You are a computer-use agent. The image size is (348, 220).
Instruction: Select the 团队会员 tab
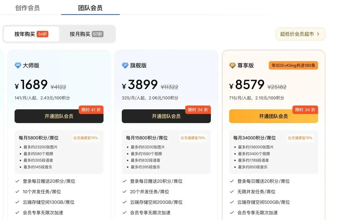coord(90,8)
